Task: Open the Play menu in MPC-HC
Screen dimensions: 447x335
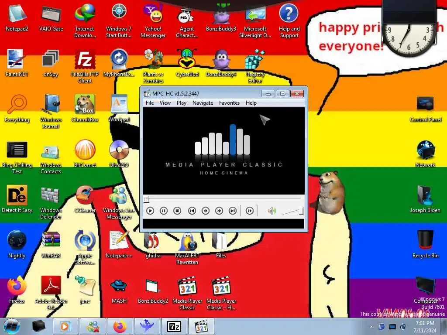Action: (x=181, y=103)
